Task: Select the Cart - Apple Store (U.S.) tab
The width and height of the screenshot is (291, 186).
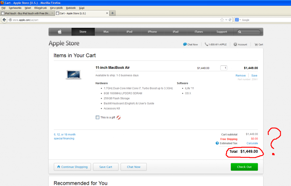Action: point(82,13)
